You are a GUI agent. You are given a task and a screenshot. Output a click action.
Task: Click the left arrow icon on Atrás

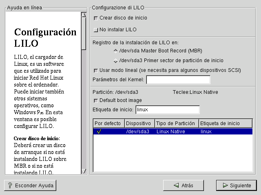click(x=176, y=185)
